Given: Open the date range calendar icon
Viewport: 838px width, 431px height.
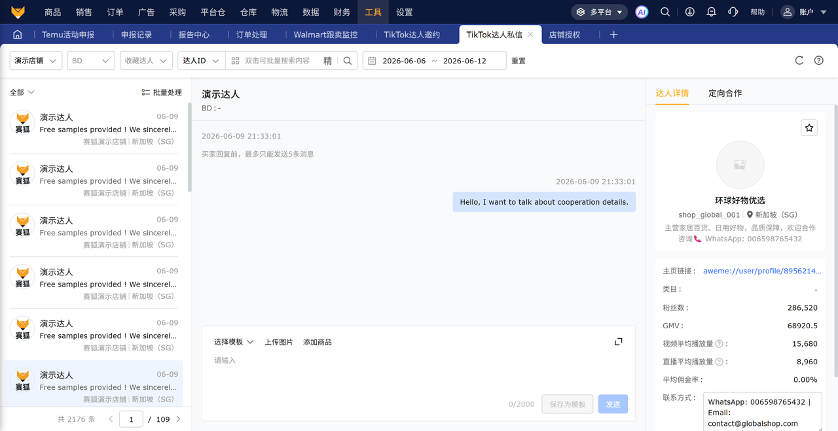Looking at the screenshot, I should pos(372,61).
